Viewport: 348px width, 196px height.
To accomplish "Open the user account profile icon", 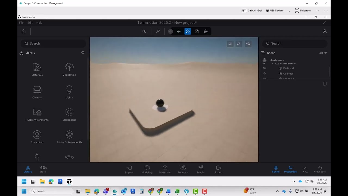I will pyautogui.click(x=325, y=31).
